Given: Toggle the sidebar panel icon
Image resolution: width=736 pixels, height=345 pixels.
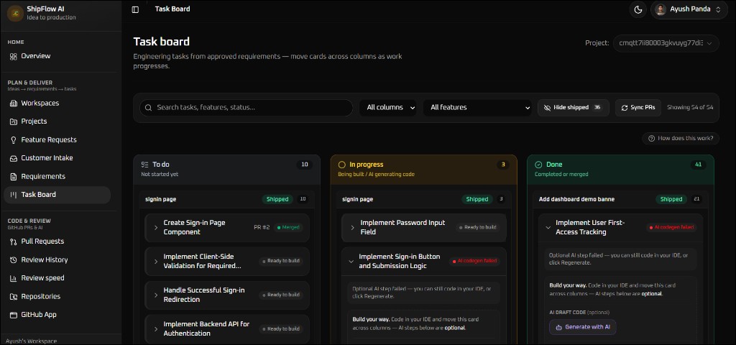Looking at the screenshot, I should pyautogui.click(x=135, y=9).
